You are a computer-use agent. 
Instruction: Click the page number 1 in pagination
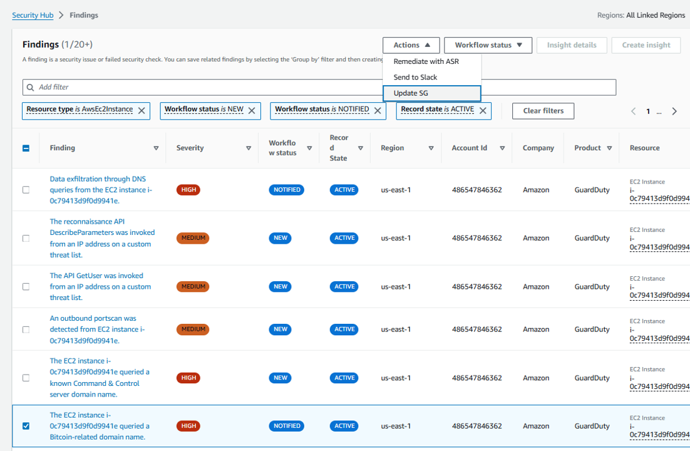click(648, 111)
